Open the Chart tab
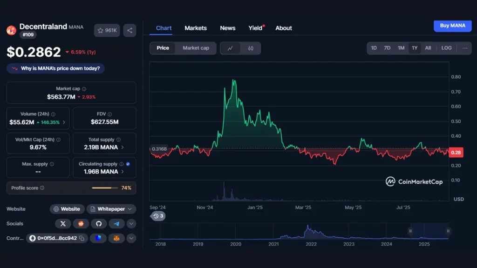This screenshot has width=477, height=268. click(164, 28)
